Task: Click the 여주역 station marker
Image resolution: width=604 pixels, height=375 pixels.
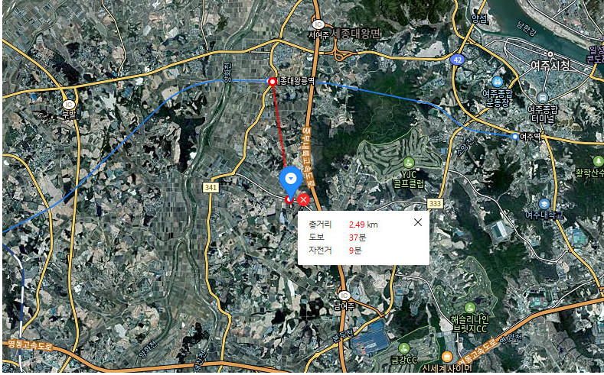Action: point(515,137)
